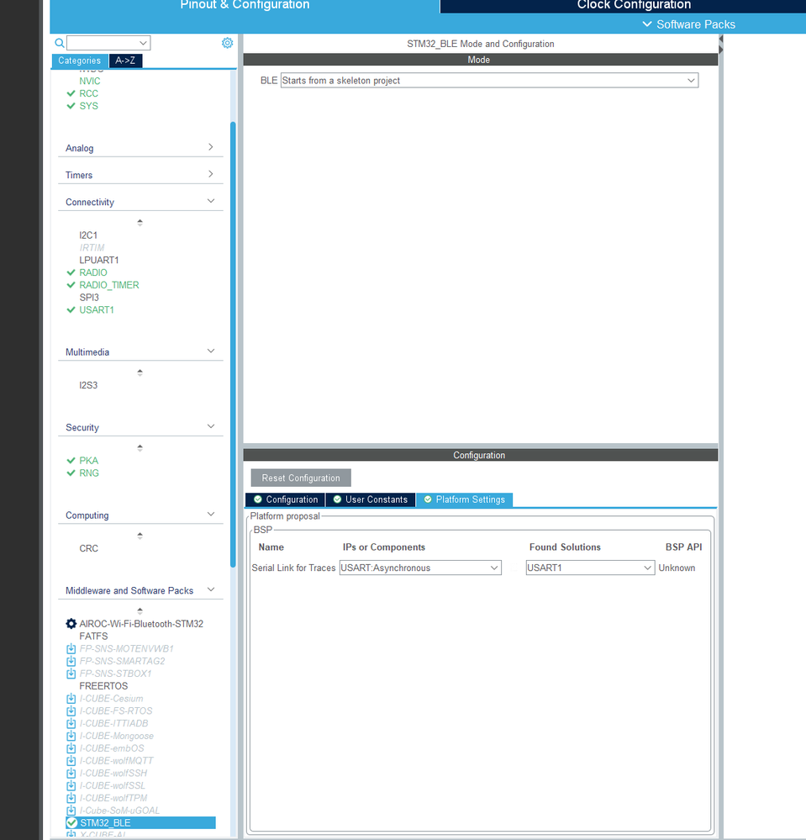Click download icon beside I-CUBE-wolfMQTT

[71, 761]
